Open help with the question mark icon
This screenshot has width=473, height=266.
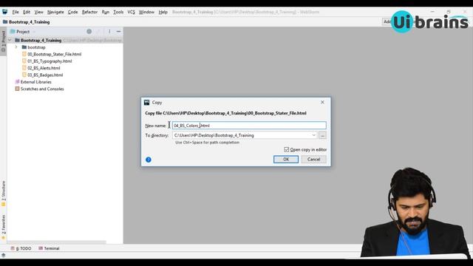pos(149,160)
